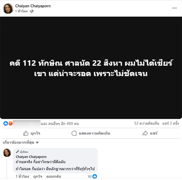Click the speech bubble comment icon
Screen dimensions: 182x180
click(74, 133)
